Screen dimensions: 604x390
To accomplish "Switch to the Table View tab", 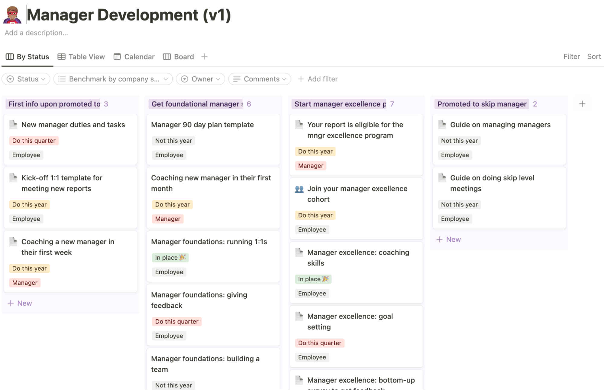I will click(x=86, y=57).
